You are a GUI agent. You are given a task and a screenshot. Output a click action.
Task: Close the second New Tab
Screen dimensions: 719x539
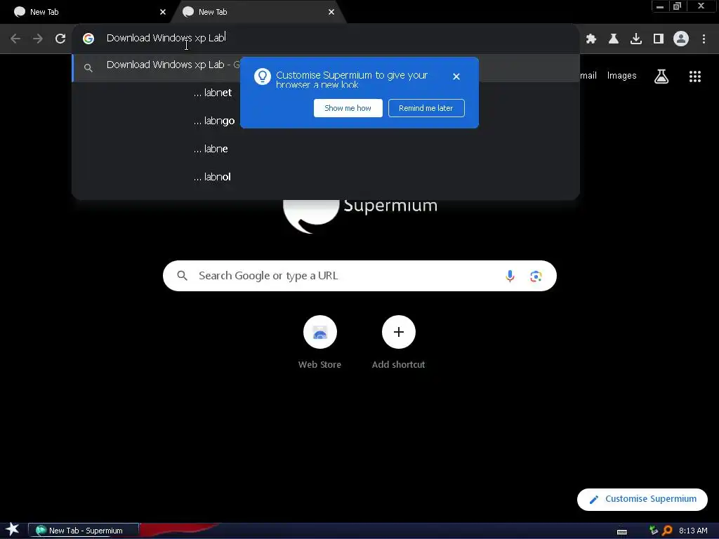coord(331,12)
